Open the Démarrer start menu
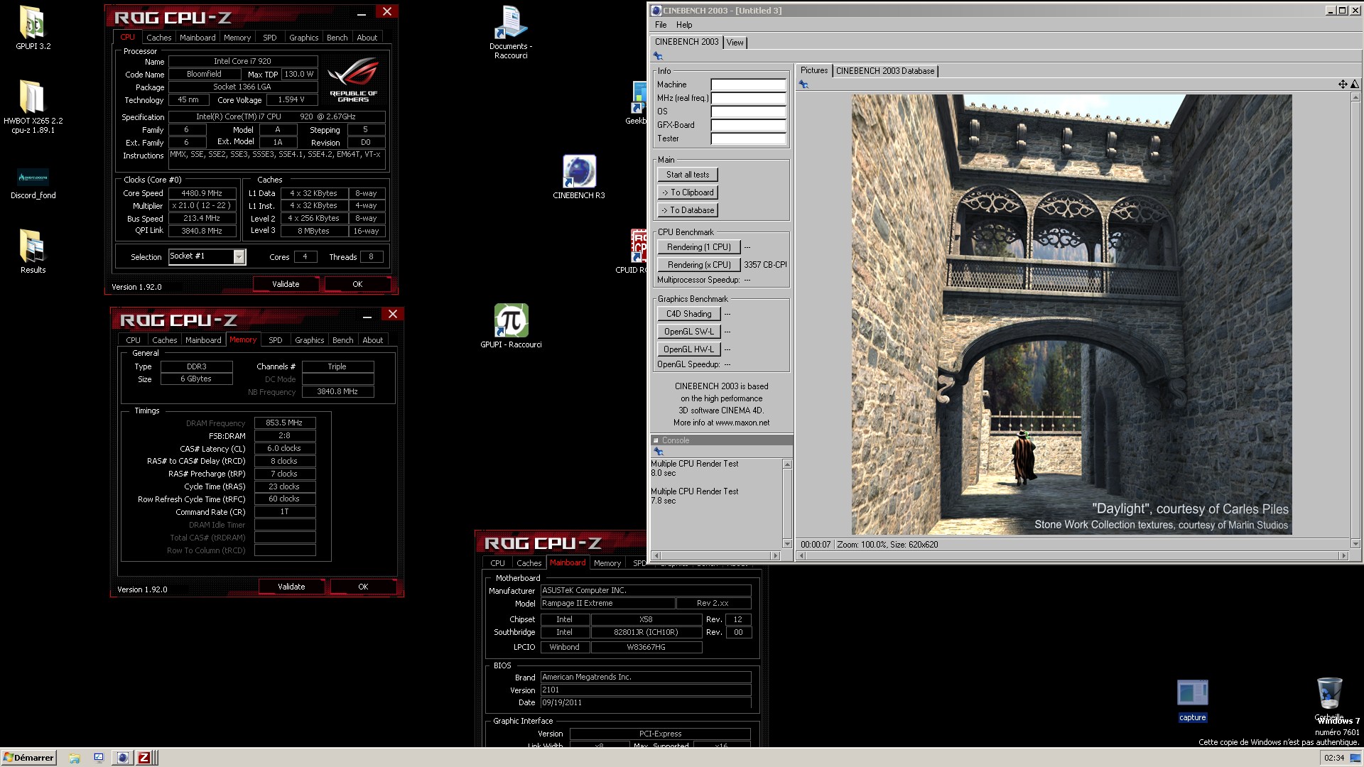The width and height of the screenshot is (1364, 767). click(28, 758)
